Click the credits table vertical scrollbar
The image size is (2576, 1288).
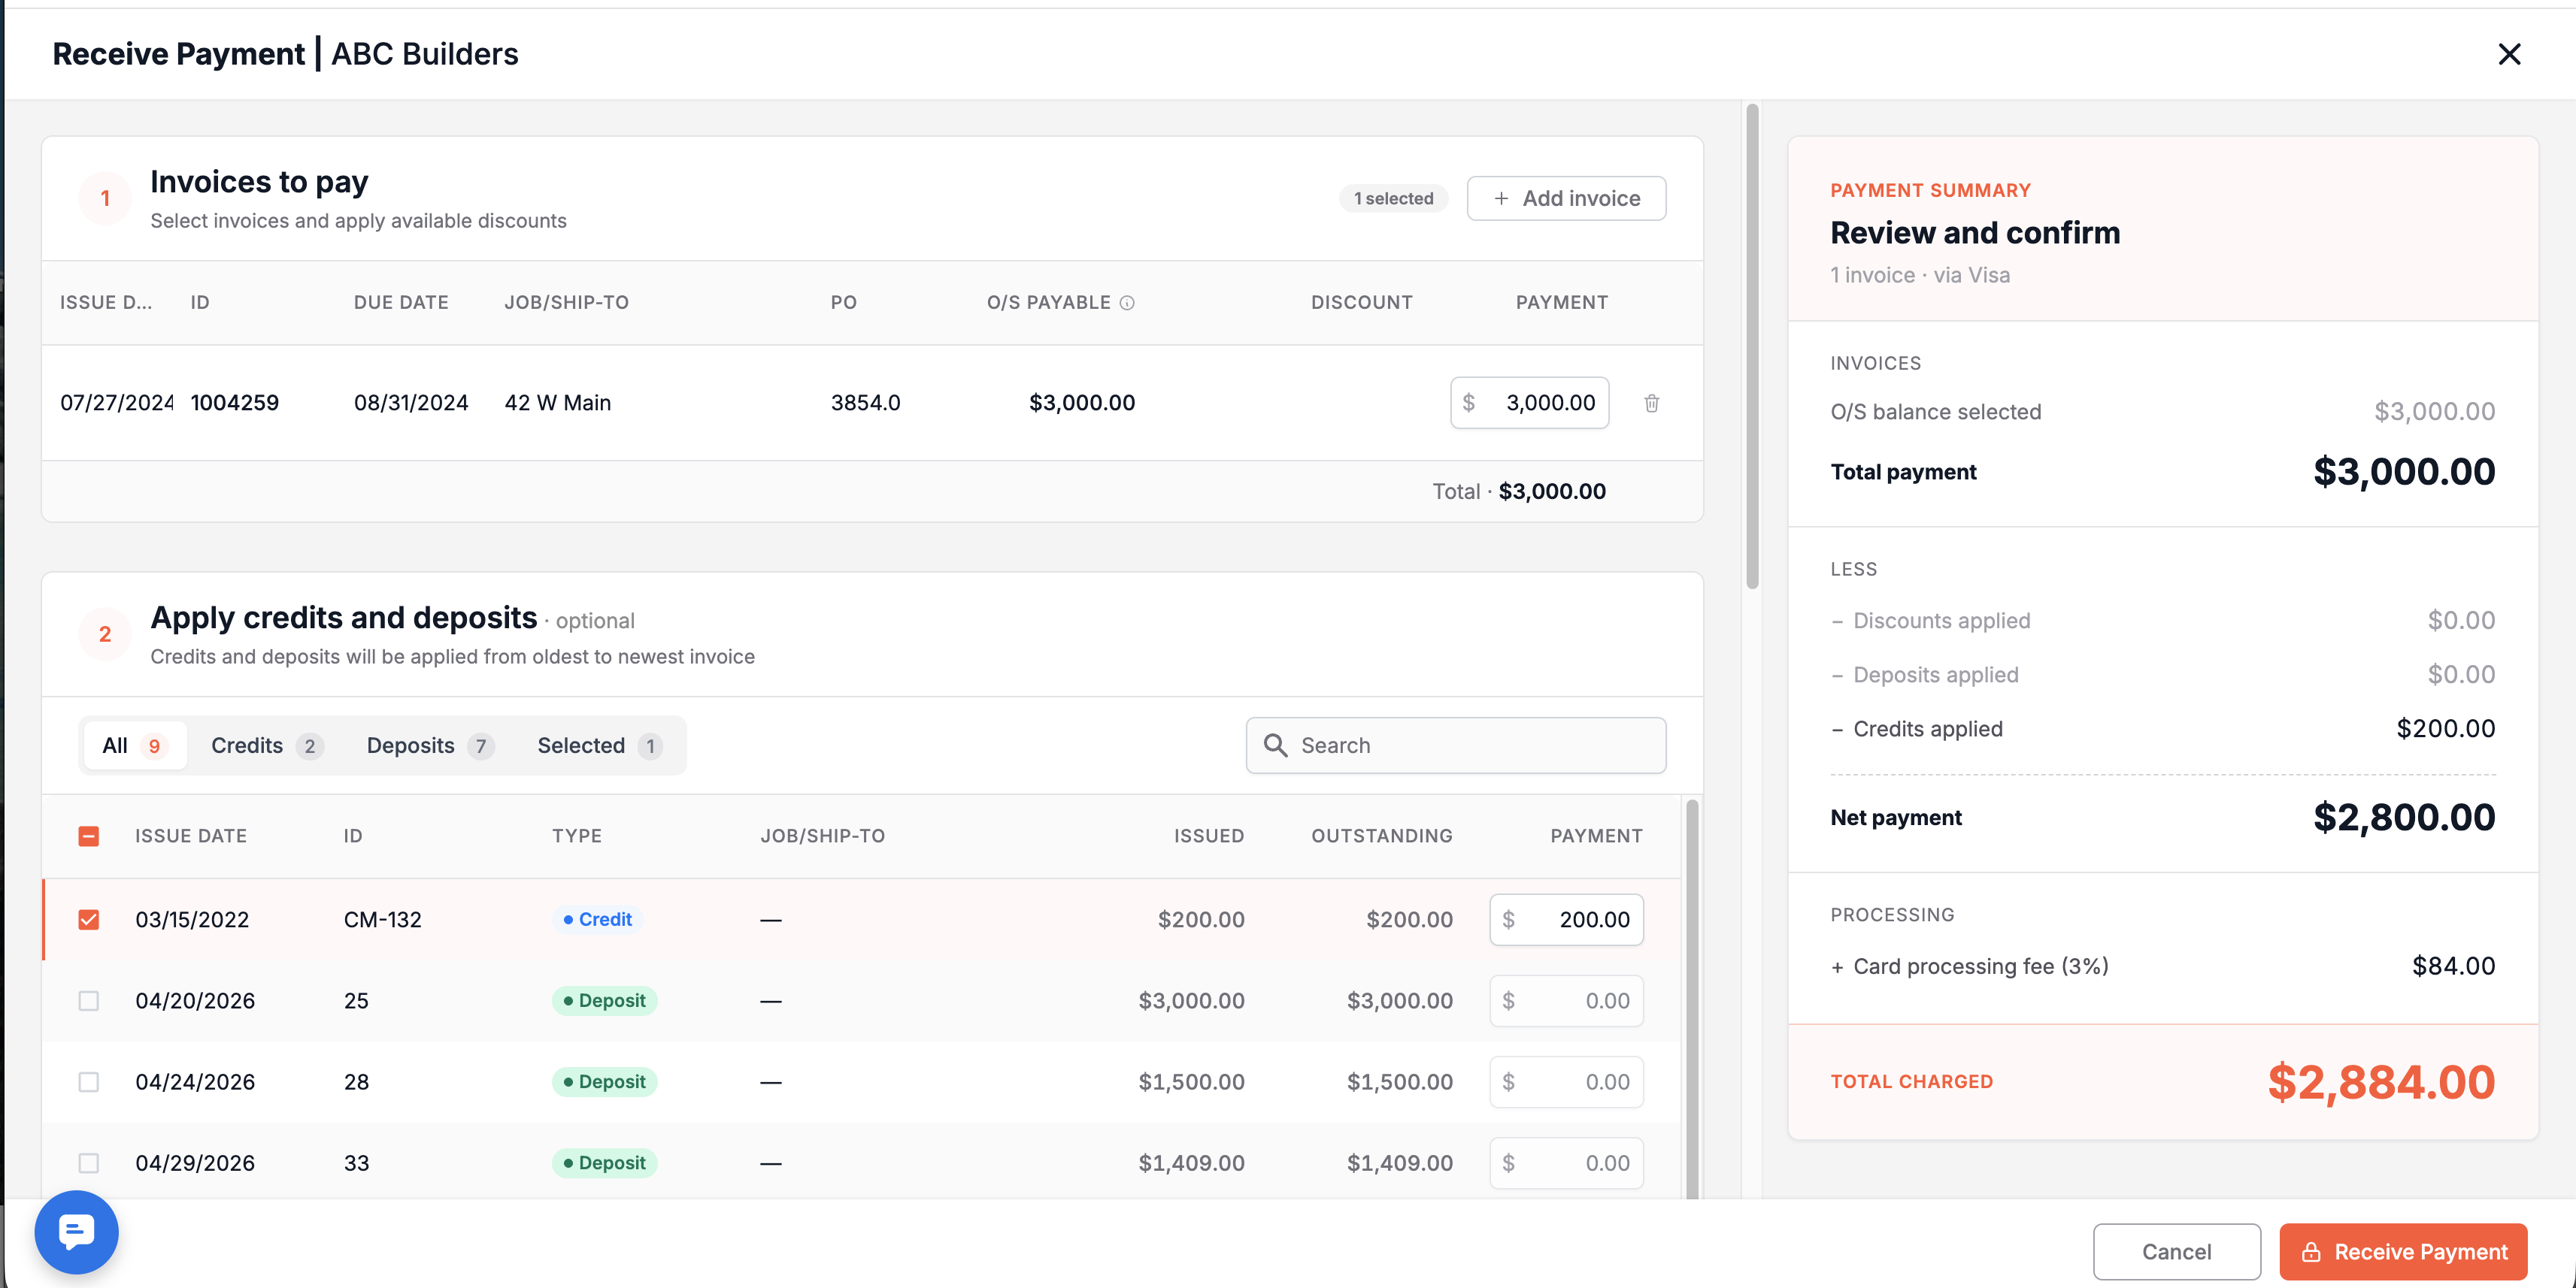[x=1692, y=999]
